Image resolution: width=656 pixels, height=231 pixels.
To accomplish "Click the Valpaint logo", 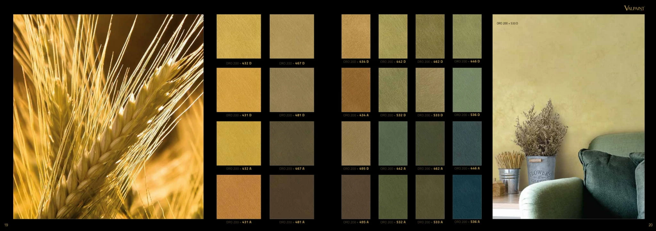I will click(x=634, y=8).
